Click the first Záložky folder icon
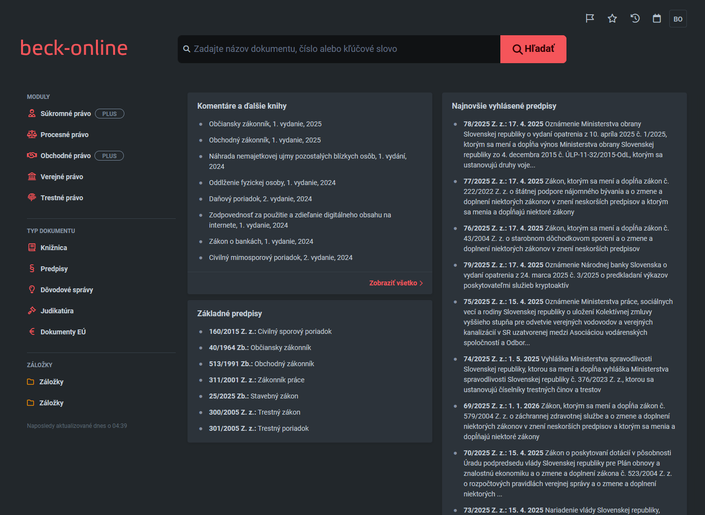The image size is (705, 515). [x=30, y=382]
